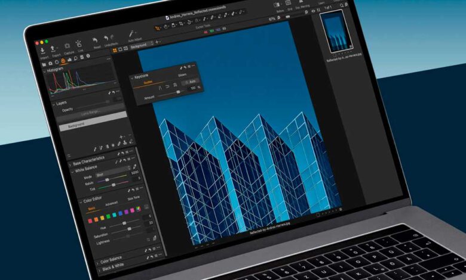This screenshot has width=466, height=280.
Task: Toggle the proofing eye icon near browser
Action: [x=313, y=11]
